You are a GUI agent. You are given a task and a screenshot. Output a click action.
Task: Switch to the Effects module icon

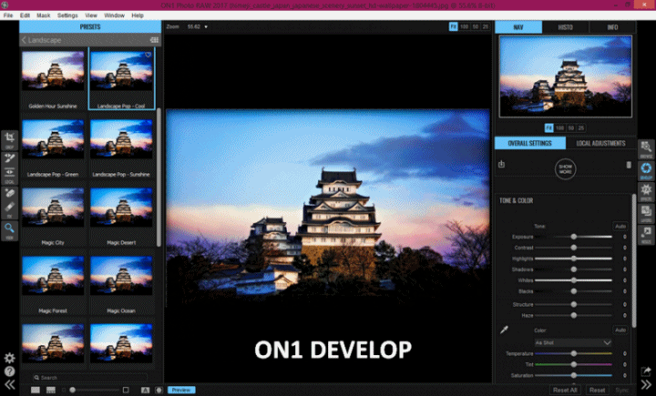[x=646, y=189]
